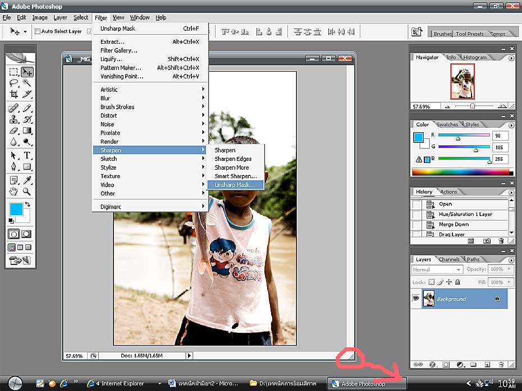Image resolution: width=522 pixels, height=391 pixels.
Task: Select the Horizontal Type tool
Action: 27,156
